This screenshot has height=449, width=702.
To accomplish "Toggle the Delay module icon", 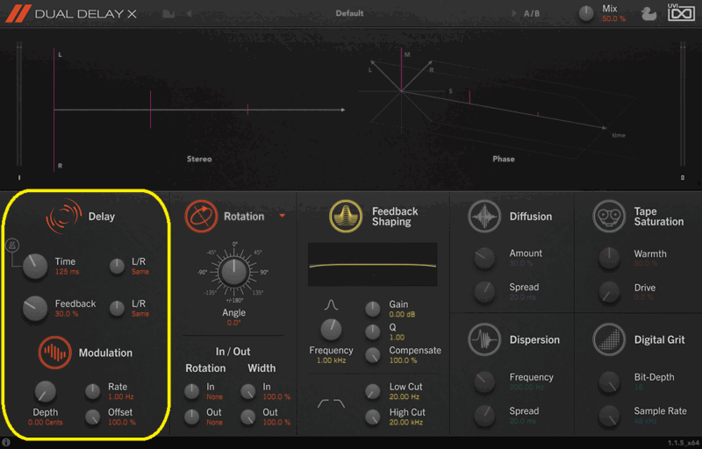I will pos(63,216).
